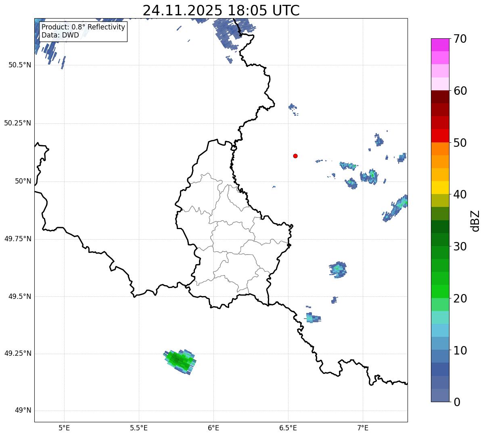Click the cyan radar echo near 49.4°N 6.65°E

(313, 318)
